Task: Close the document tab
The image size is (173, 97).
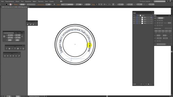Action: tap(28, 7)
